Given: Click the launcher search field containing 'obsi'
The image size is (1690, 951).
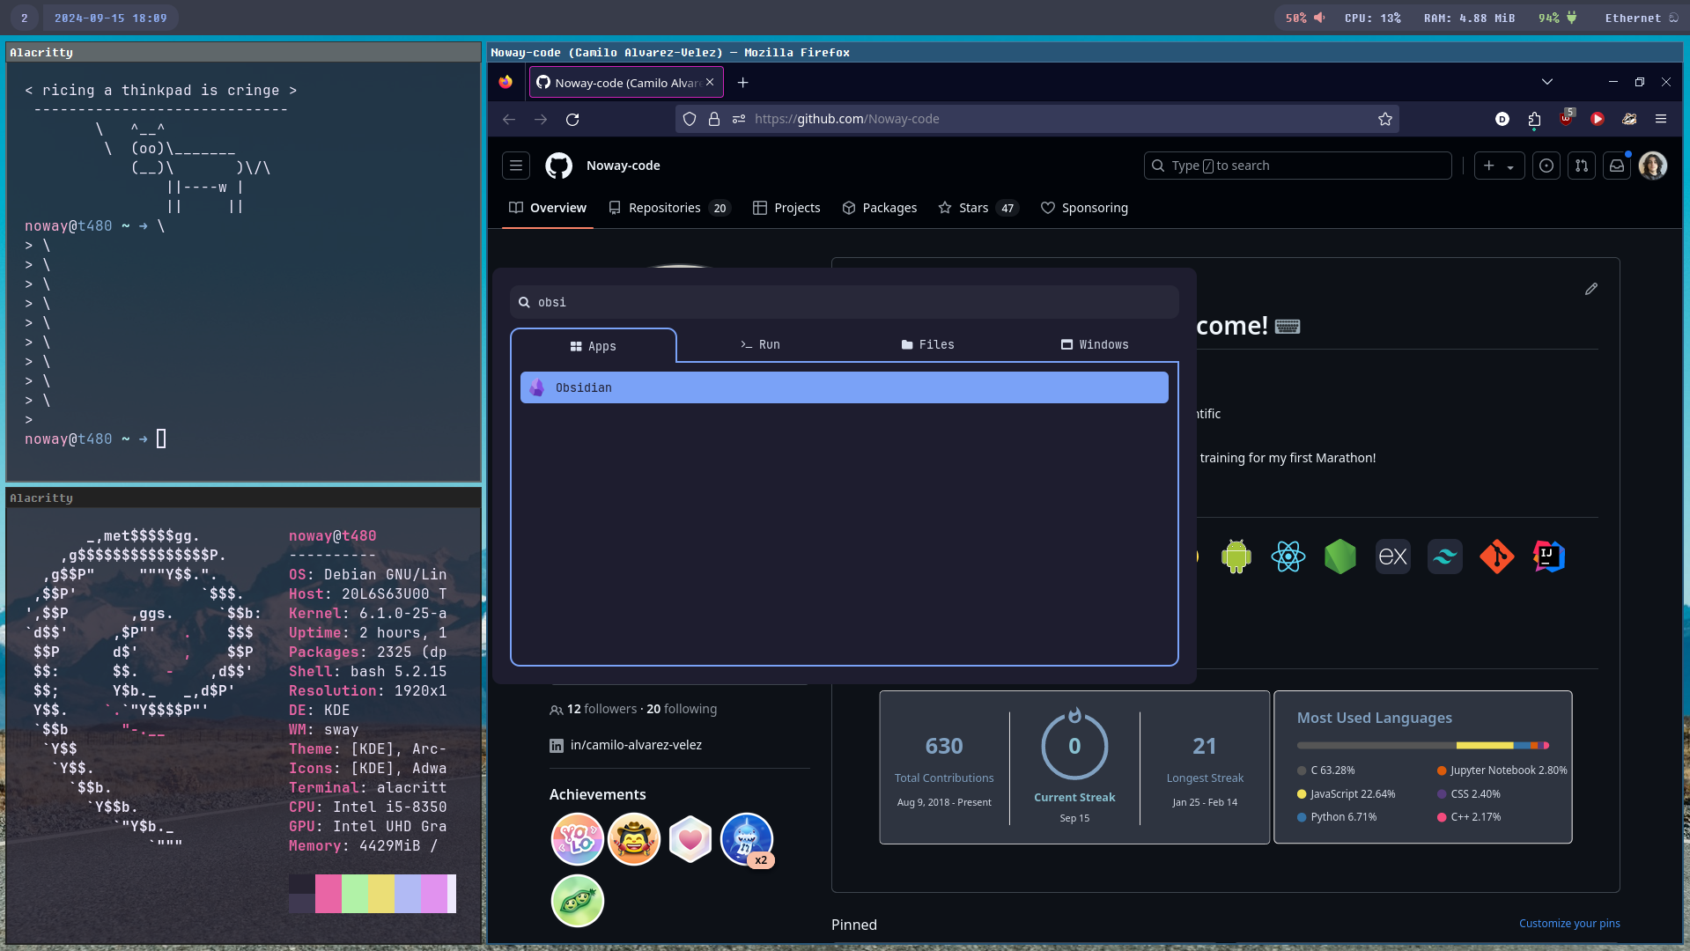Looking at the screenshot, I should pyautogui.click(x=844, y=302).
